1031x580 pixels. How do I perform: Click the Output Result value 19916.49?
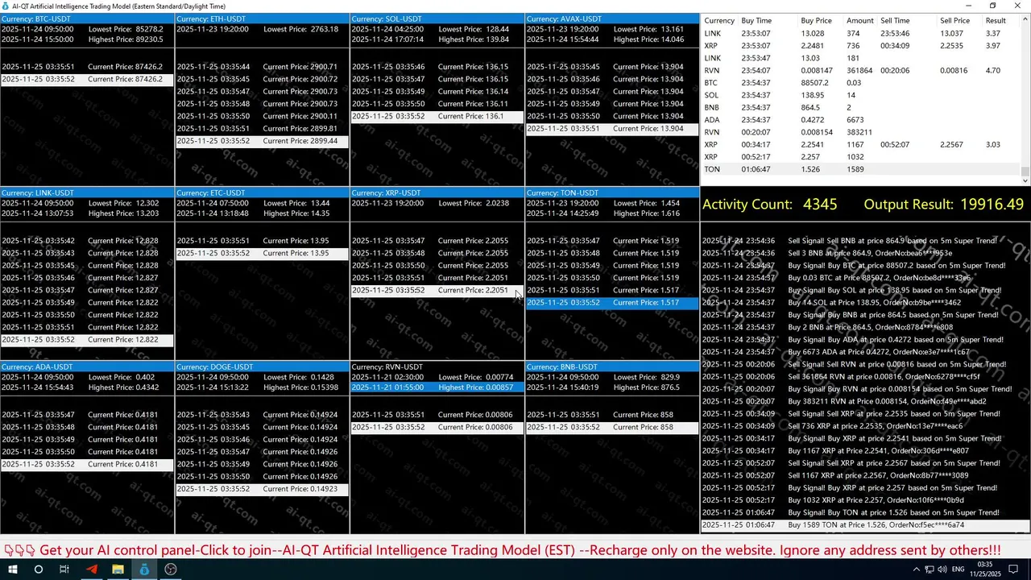pos(992,205)
